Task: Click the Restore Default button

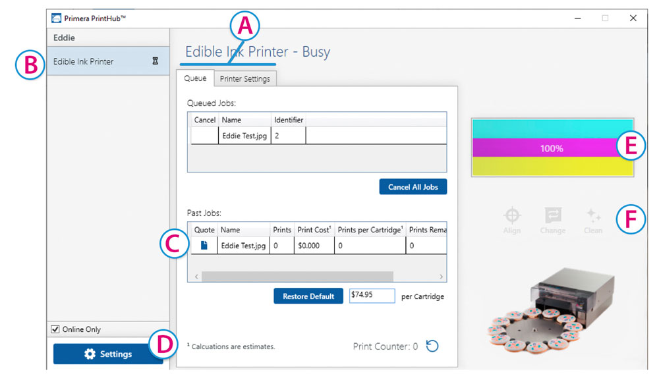Action: pos(308,296)
